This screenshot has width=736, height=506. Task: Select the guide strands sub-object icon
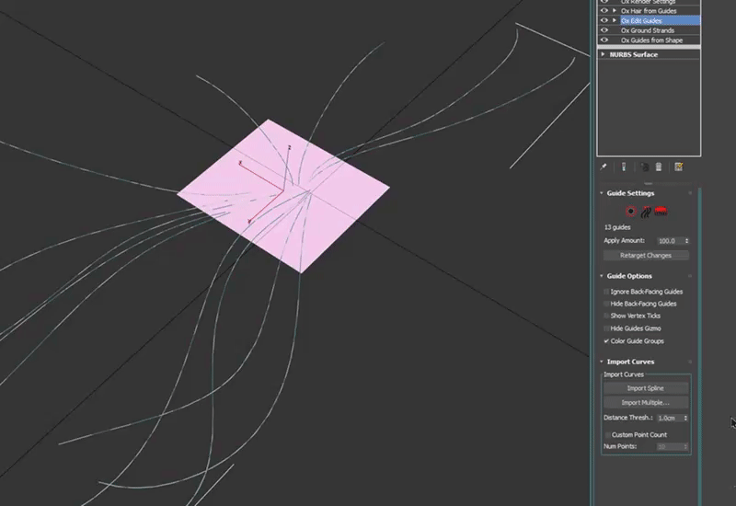(x=646, y=211)
